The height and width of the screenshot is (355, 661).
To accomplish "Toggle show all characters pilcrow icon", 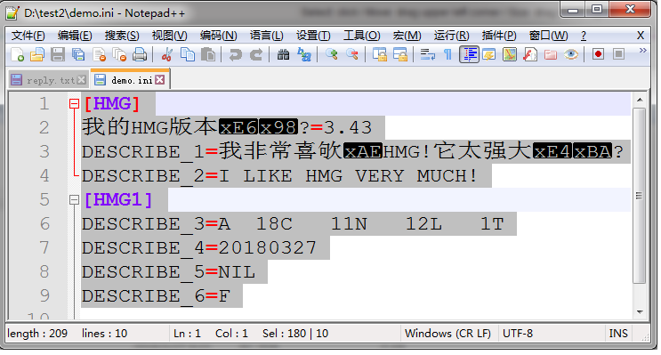I will (447, 54).
